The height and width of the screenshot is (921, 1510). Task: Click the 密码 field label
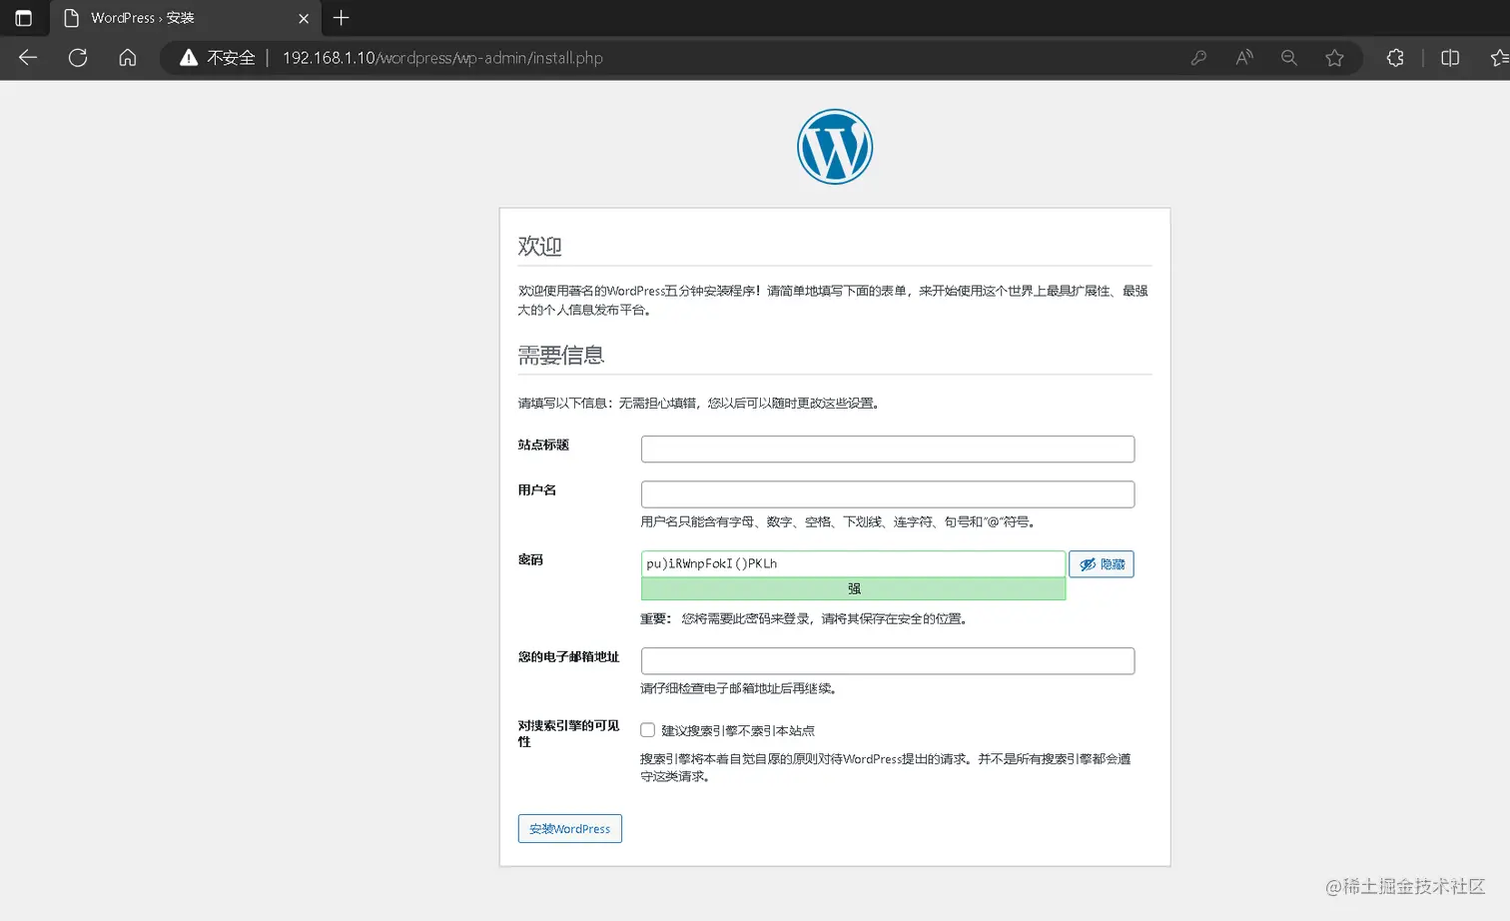(x=530, y=559)
